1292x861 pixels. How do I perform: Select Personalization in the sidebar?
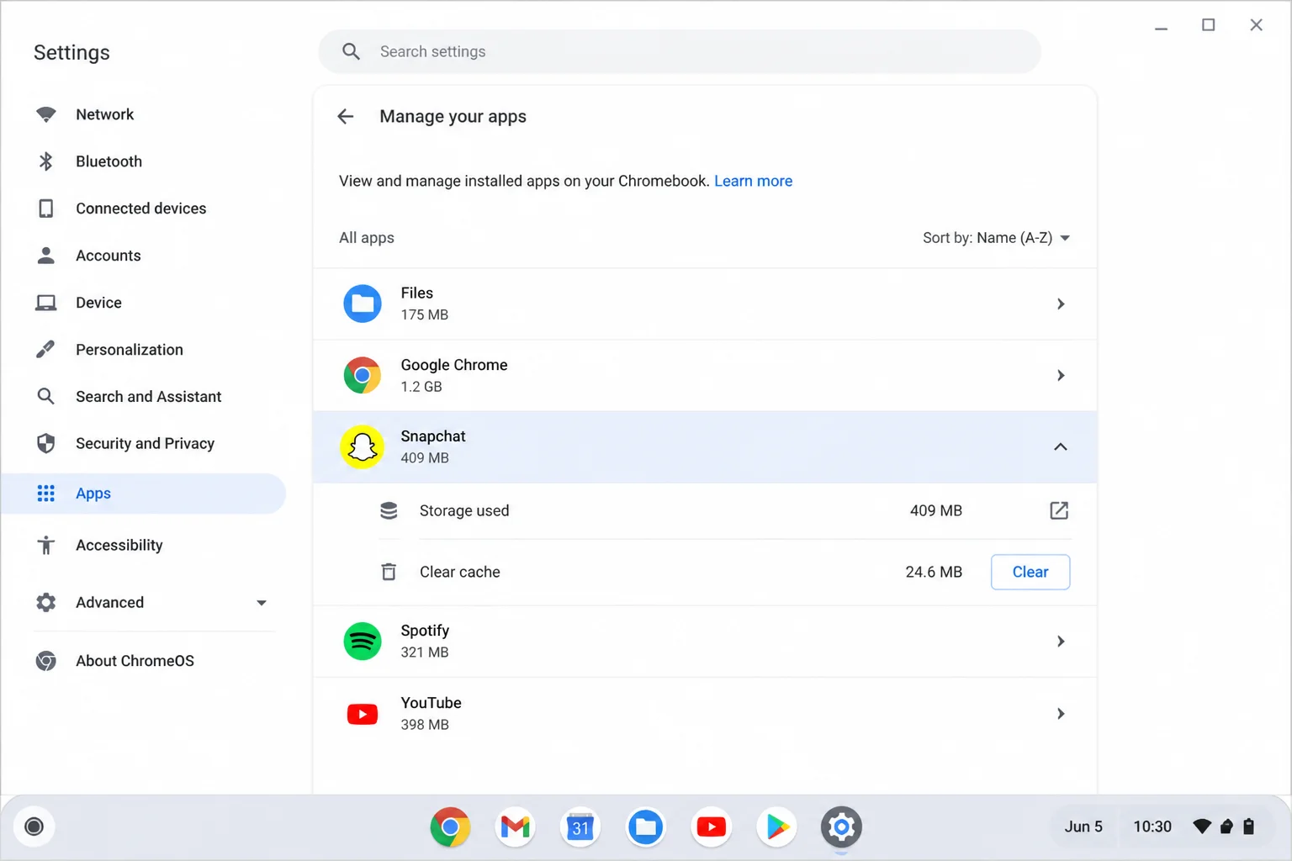tap(144, 350)
